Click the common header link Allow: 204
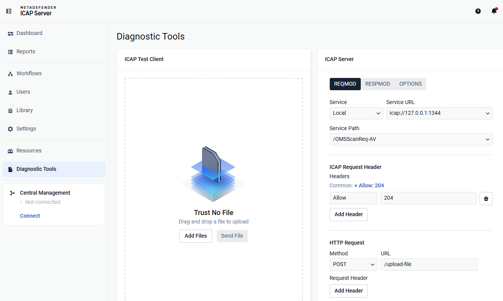Screen dimensions: 503x301 [369, 186]
